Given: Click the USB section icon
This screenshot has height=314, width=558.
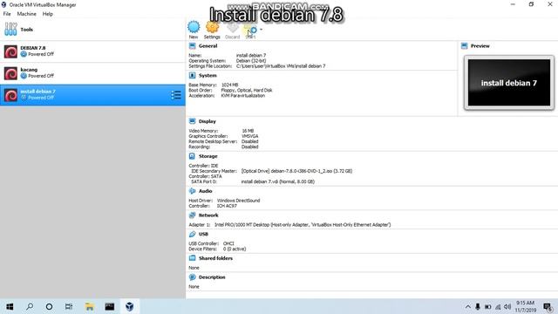Looking at the screenshot, I should 192,235.
